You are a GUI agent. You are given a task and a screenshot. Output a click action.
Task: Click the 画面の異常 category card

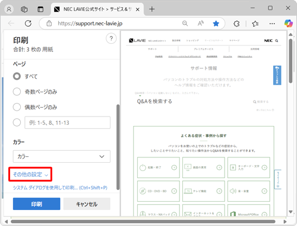pos(204,167)
